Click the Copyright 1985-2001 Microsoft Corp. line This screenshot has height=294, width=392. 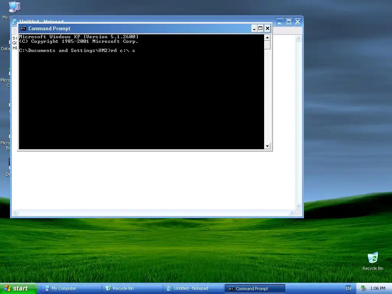pyautogui.click(x=79, y=41)
